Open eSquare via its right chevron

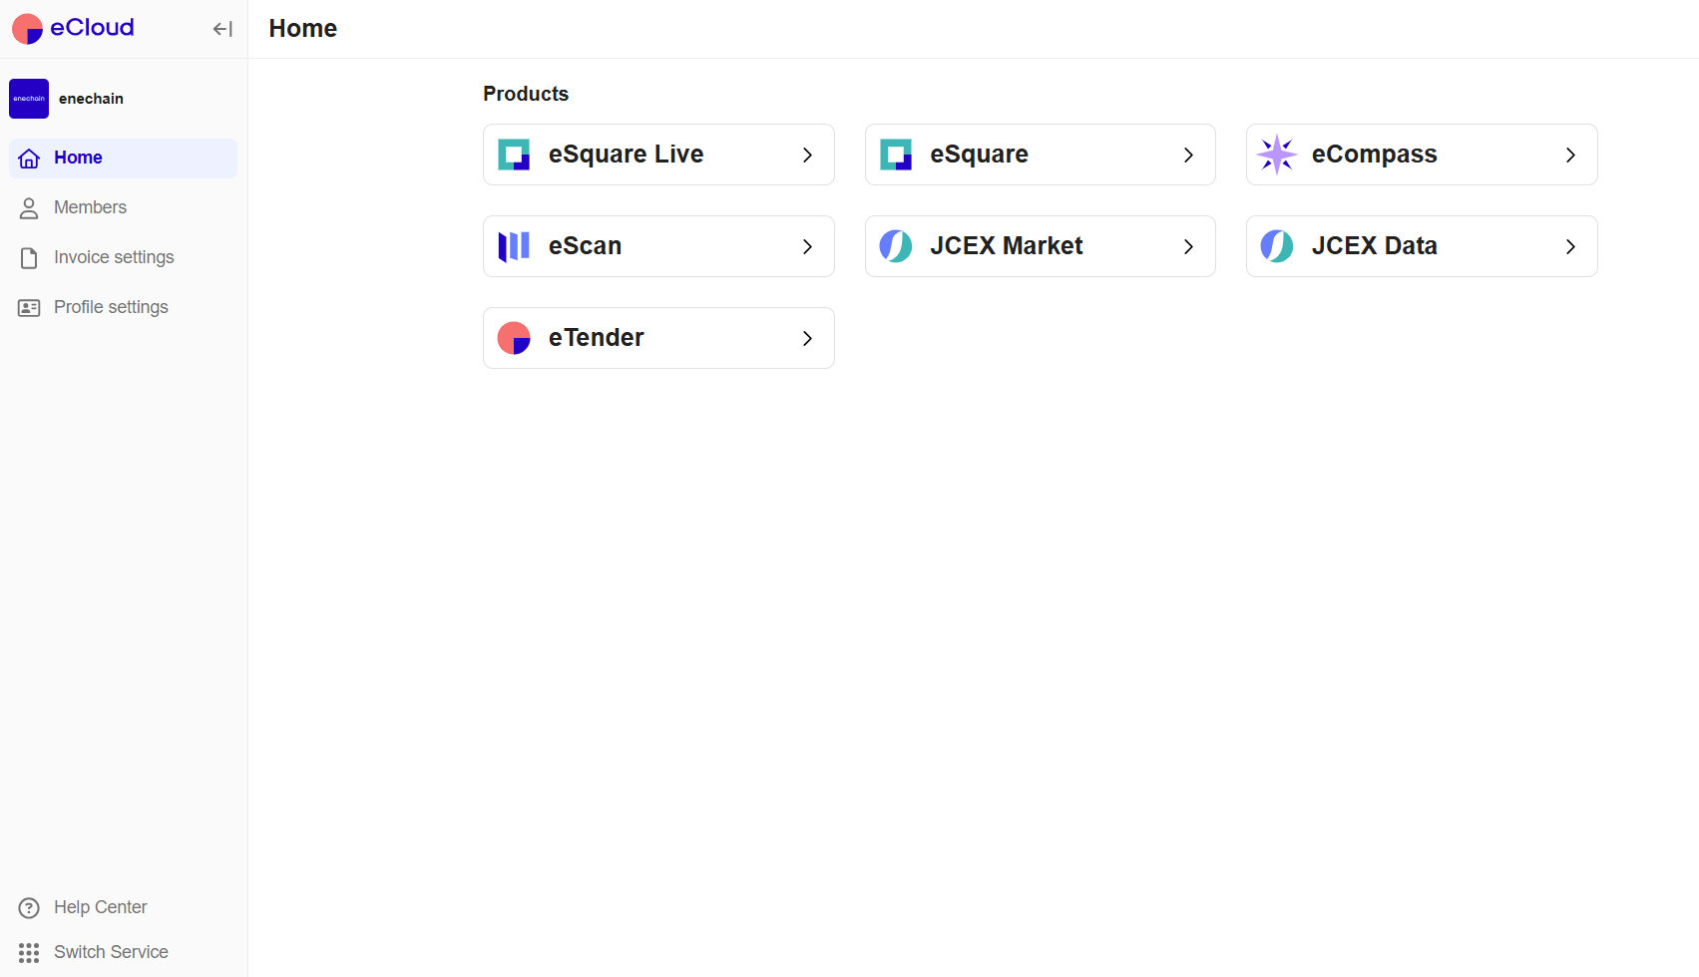point(1188,155)
